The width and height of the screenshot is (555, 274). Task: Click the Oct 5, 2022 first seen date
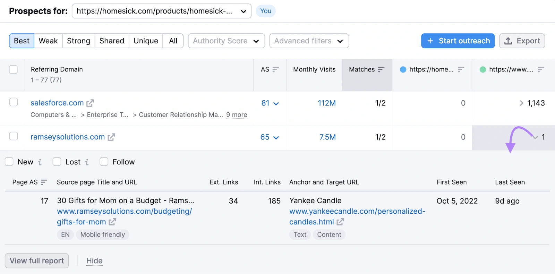pyautogui.click(x=457, y=201)
